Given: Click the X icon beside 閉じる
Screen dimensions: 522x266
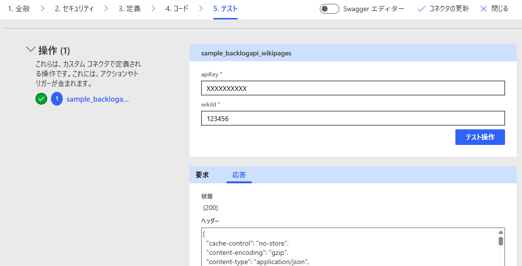Looking at the screenshot, I should click(x=483, y=9).
